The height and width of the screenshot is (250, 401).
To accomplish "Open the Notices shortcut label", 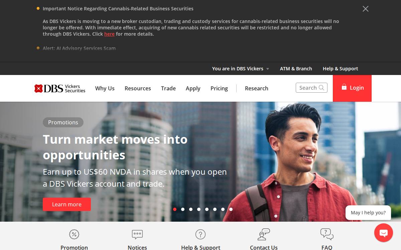I will tap(137, 247).
